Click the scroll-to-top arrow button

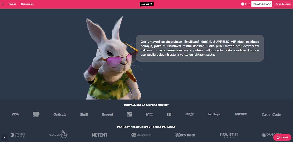[4, 137]
